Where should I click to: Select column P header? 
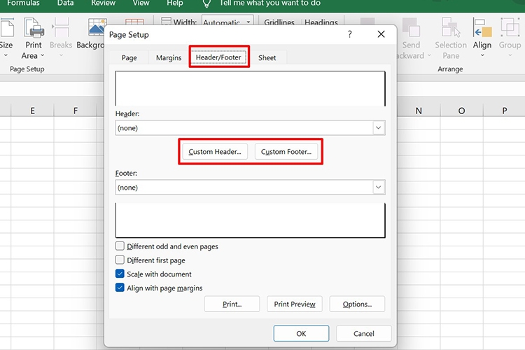click(x=504, y=111)
